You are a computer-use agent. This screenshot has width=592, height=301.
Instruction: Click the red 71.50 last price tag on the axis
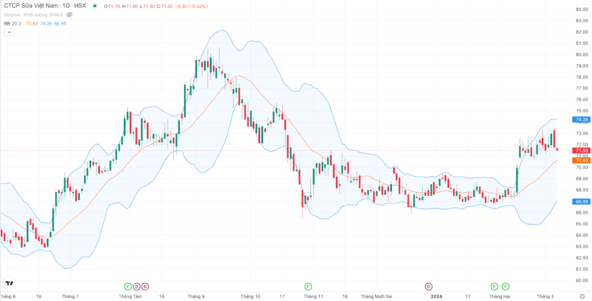[582, 150]
